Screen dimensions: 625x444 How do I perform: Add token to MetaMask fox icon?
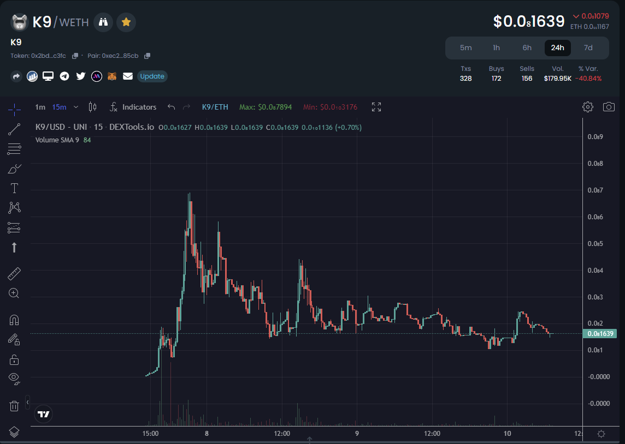[112, 76]
